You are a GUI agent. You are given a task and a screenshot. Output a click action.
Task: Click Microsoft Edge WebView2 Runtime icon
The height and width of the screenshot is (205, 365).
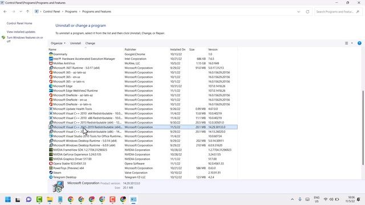[51, 91]
